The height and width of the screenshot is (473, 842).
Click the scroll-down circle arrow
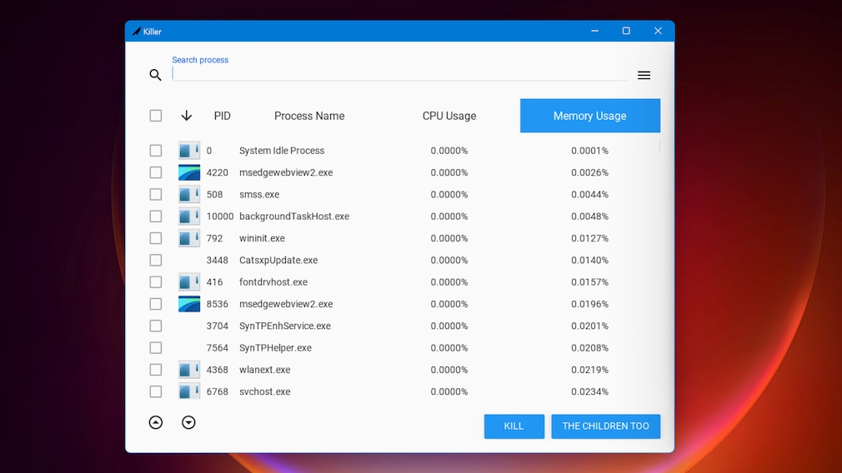[x=188, y=422]
